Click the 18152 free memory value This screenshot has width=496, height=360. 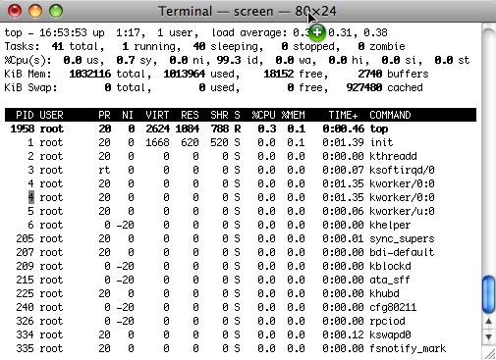point(279,74)
